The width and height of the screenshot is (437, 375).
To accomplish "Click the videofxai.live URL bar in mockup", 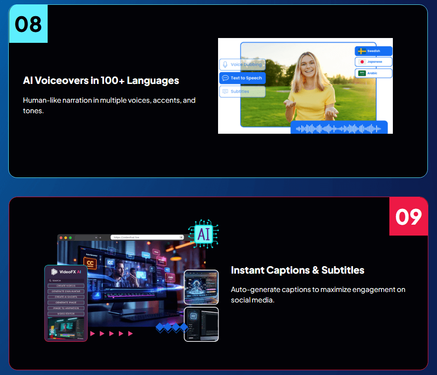I will click(x=147, y=237).
